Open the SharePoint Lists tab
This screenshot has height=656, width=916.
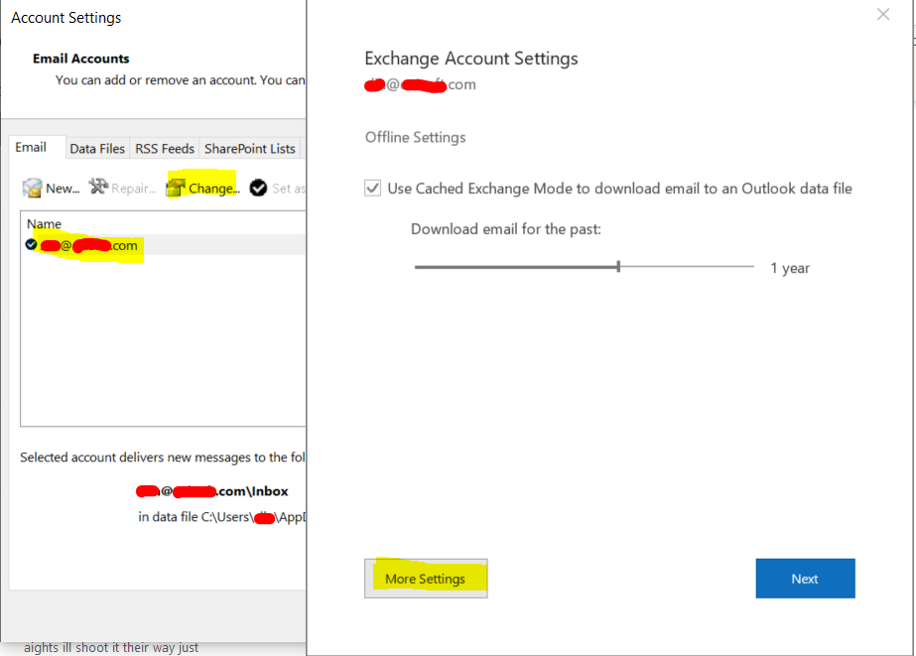click(249, 149)
